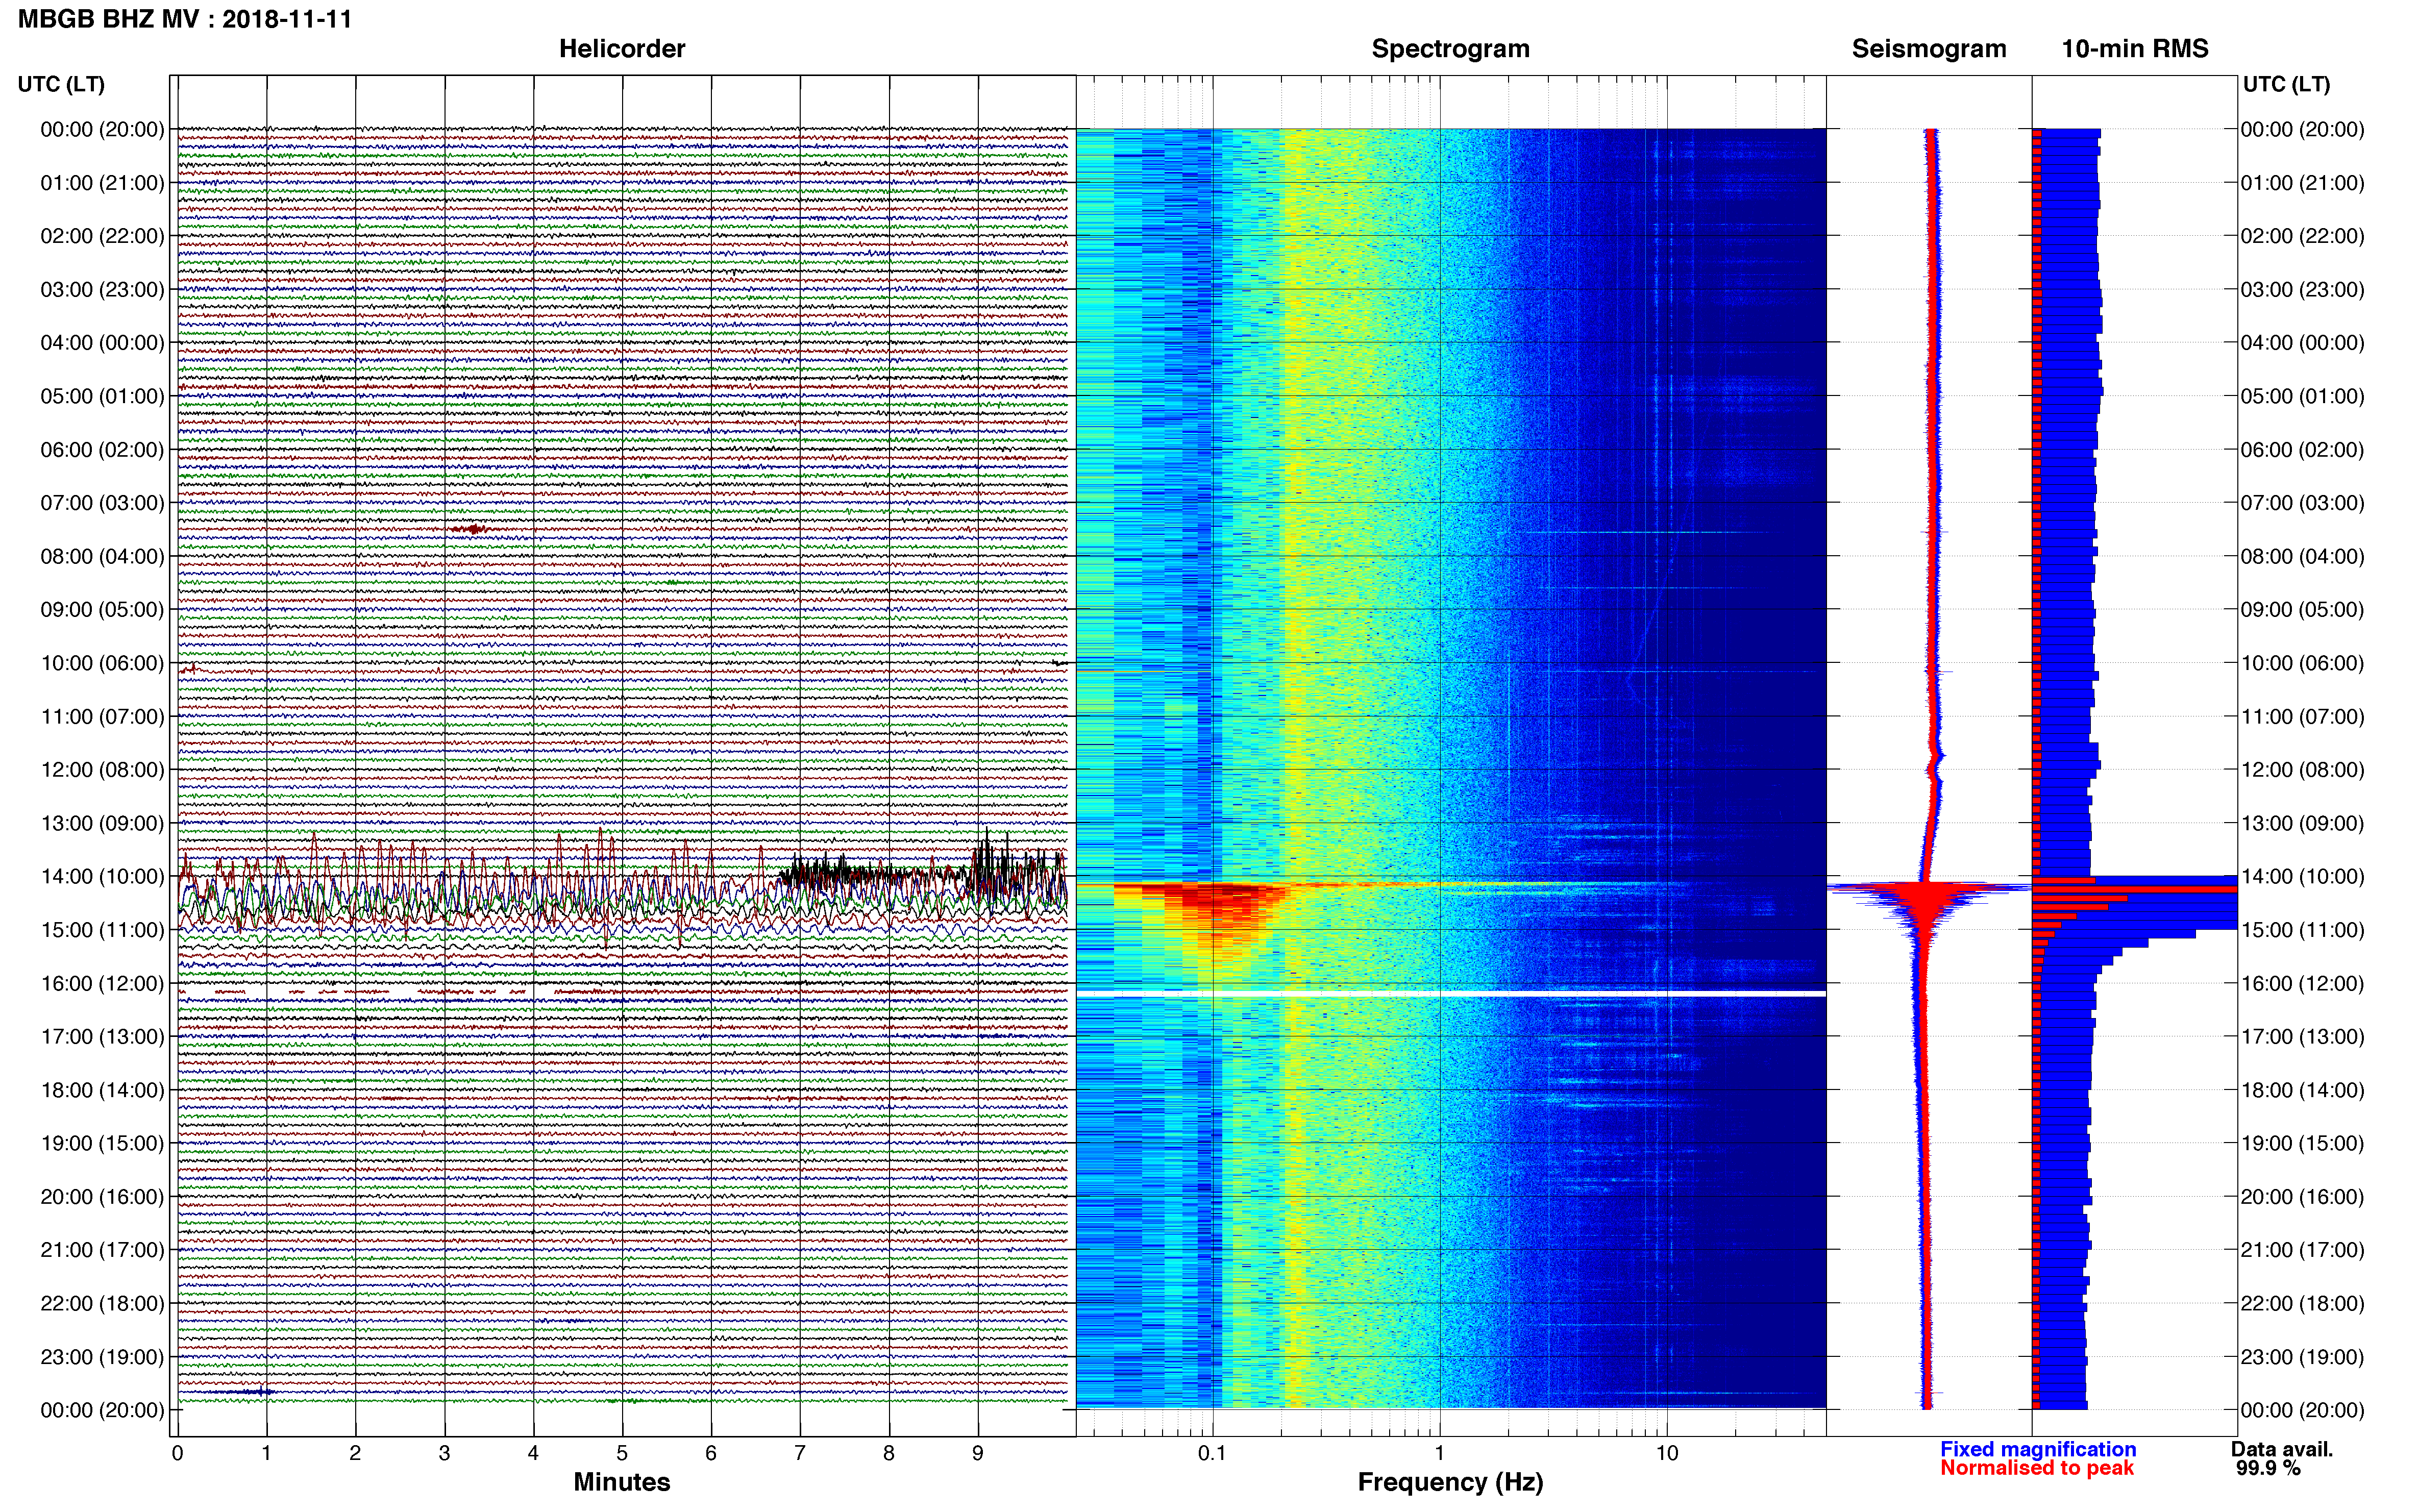Click left time label 21:00 (17:00)
This screenshot has height=1512, width=2419.
pos(102,1250)
